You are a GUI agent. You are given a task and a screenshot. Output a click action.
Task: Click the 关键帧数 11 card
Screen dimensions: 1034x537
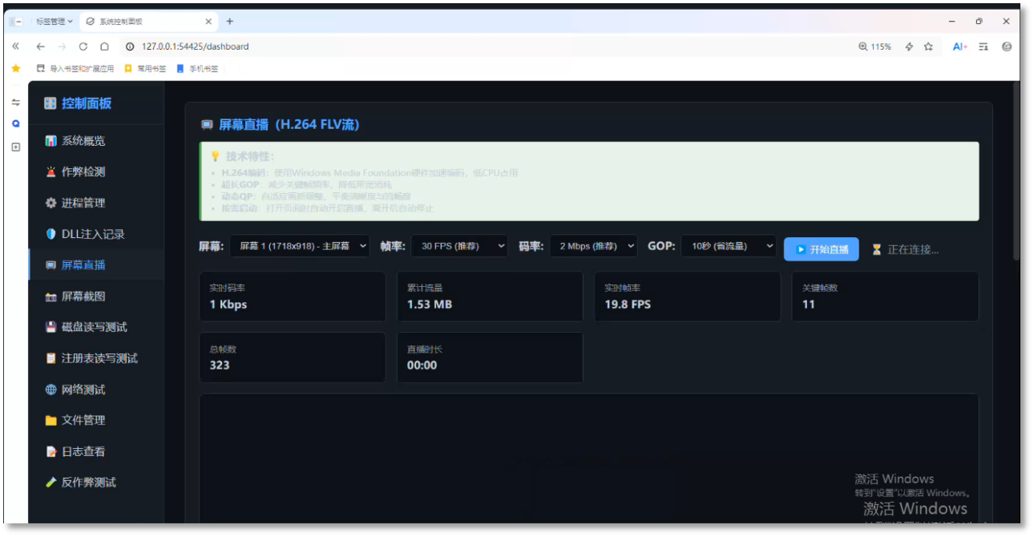pos(885,297)
